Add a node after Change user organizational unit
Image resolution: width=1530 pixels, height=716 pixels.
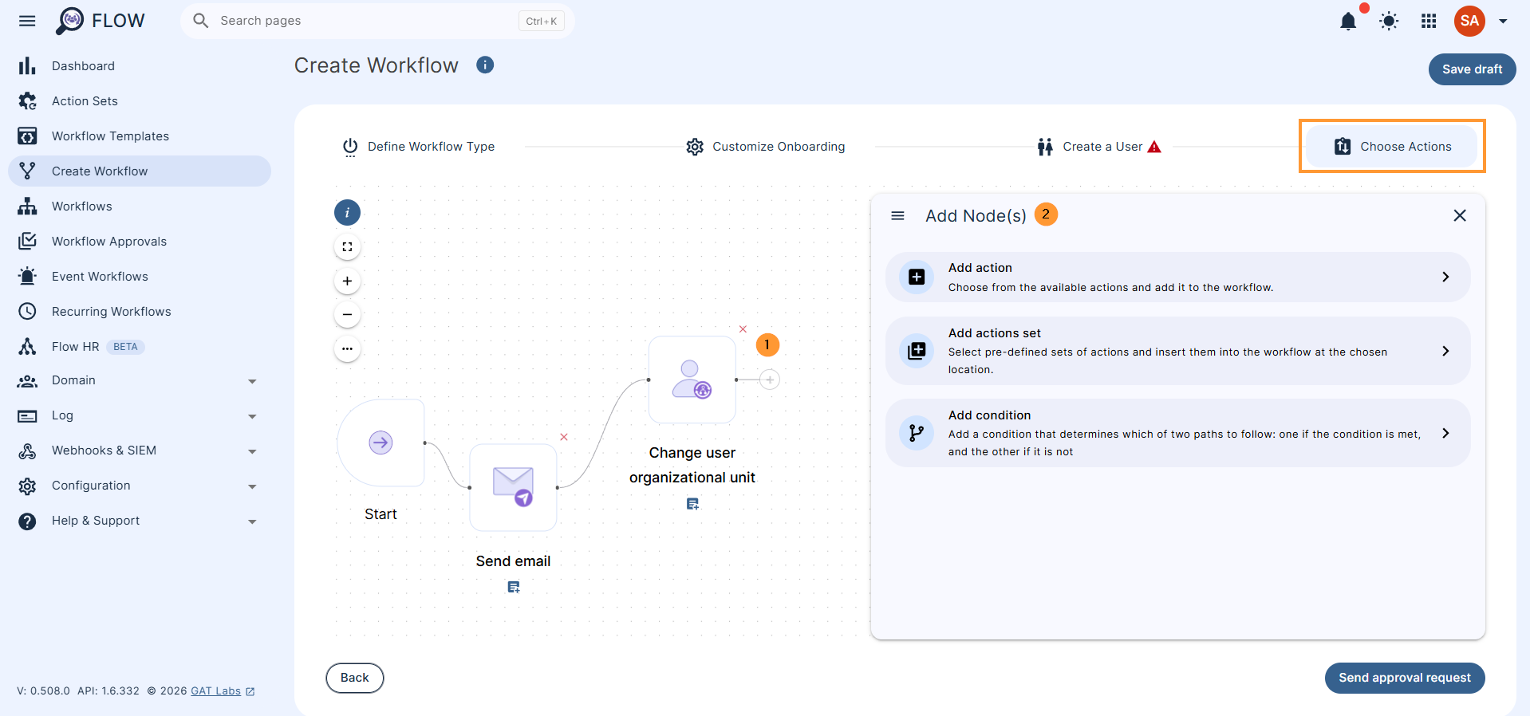coord(769,380)
